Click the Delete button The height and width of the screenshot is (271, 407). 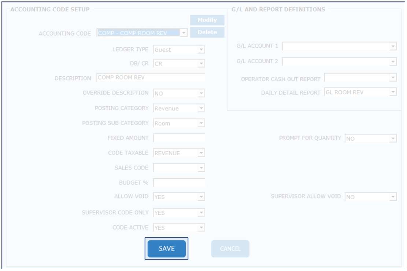[x=207, y=32]
